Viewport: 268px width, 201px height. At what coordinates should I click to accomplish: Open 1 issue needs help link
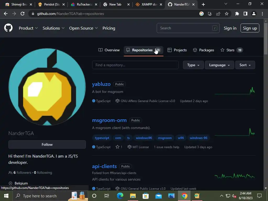[x=166, y=147]
